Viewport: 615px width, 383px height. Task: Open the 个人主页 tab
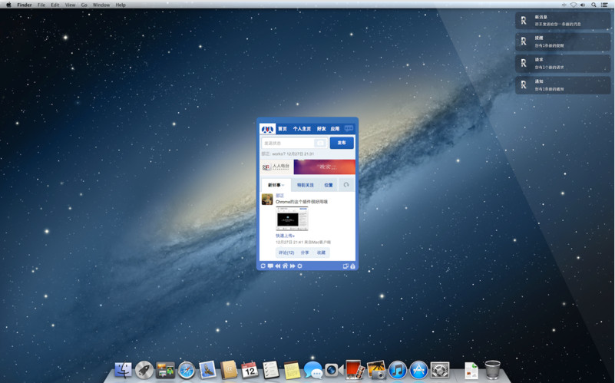[x=302, y=129]
